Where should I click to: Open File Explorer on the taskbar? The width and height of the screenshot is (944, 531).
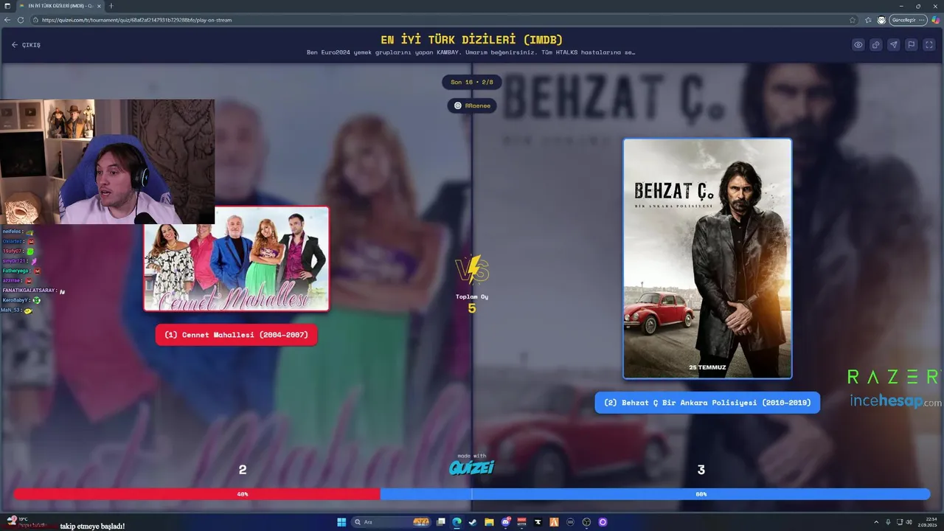pyautogui.click(x=489, y=522)
